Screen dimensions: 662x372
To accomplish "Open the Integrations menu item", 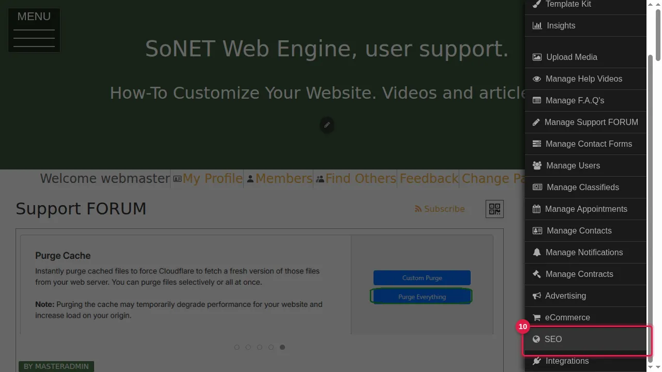I will pos(585,361).
